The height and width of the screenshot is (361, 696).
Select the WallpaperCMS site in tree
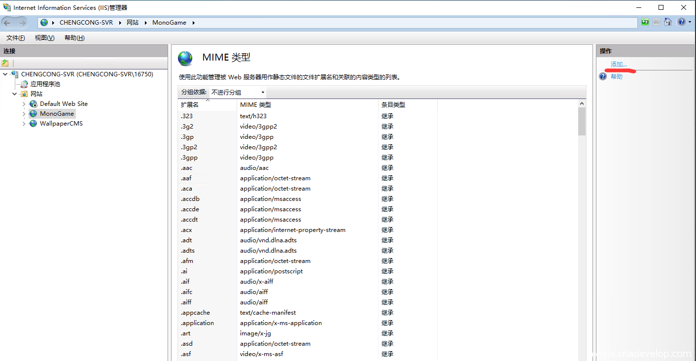61,124
